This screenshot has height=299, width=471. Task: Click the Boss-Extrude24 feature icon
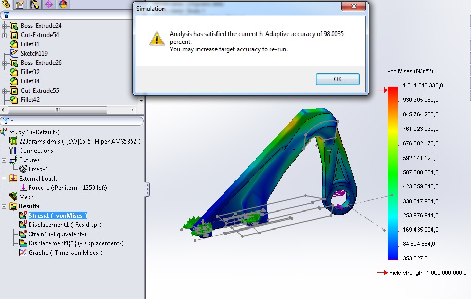(13, 26)
